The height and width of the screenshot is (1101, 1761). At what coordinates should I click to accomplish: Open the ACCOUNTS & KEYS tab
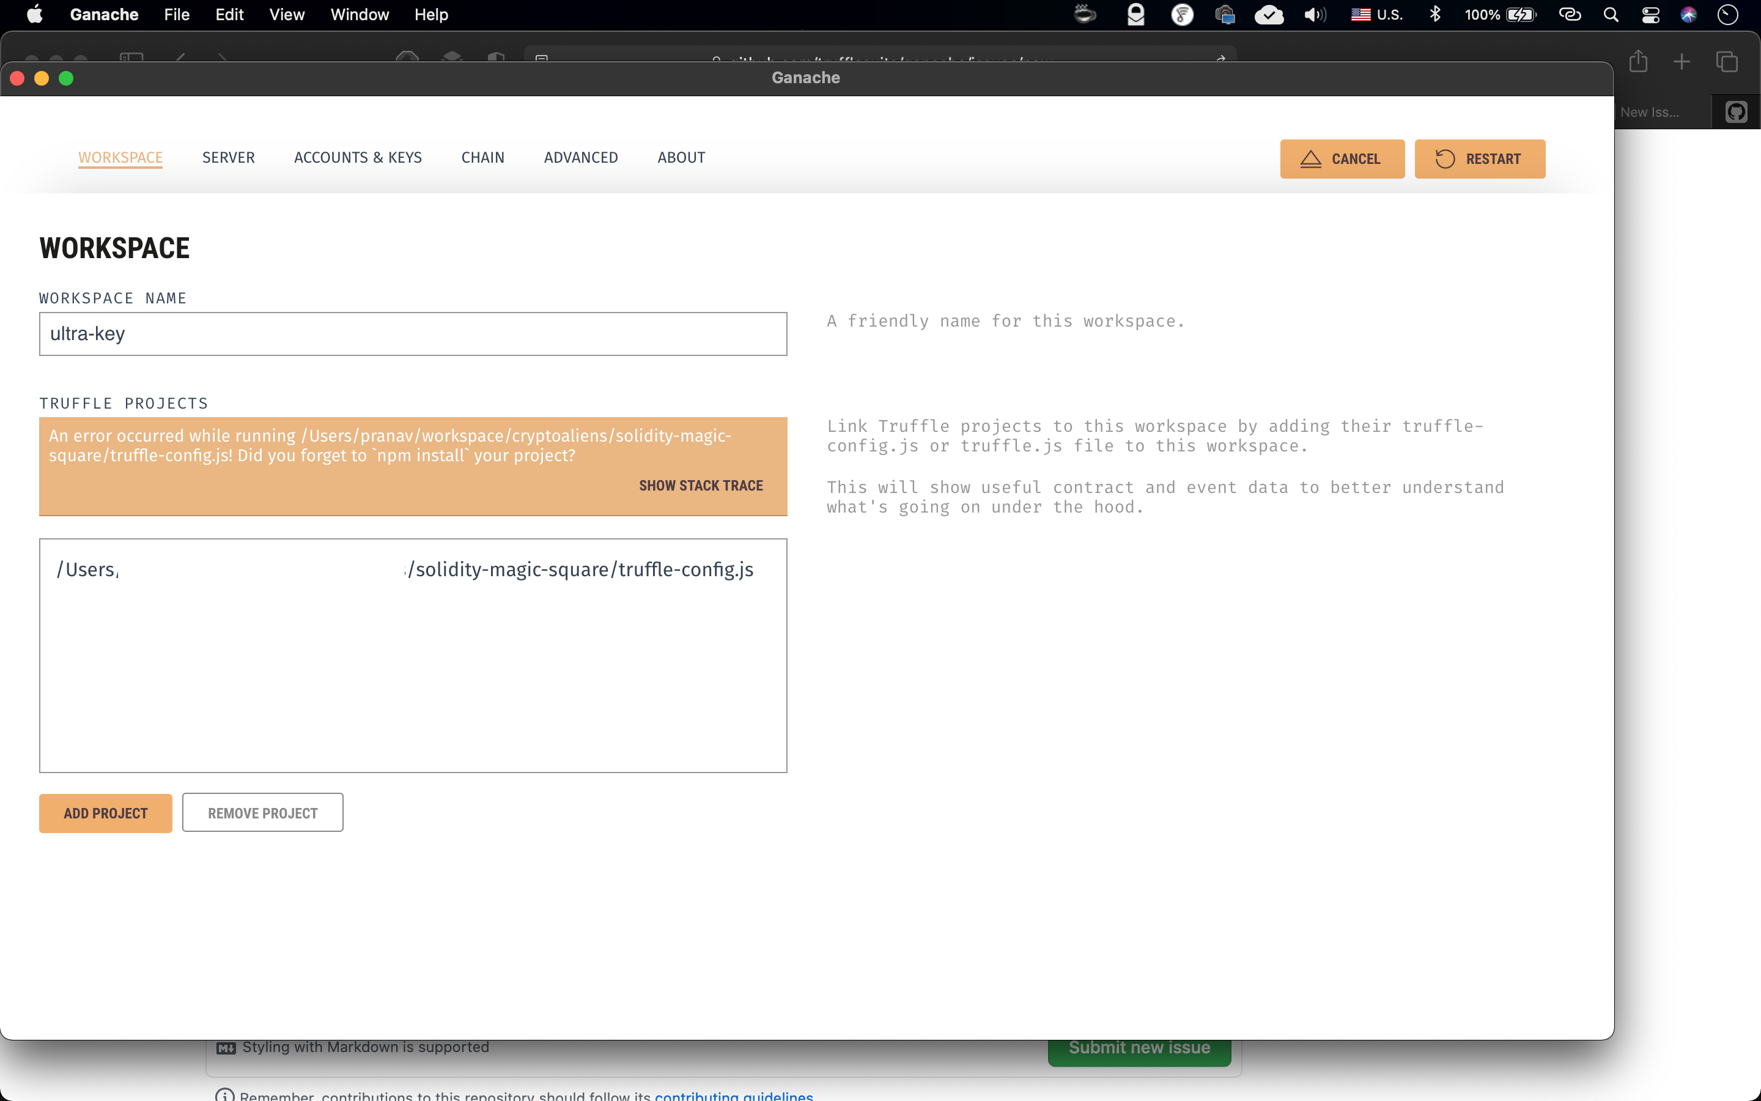(x=358, y=157)
